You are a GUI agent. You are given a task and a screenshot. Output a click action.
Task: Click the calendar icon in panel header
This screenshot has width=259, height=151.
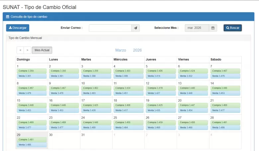coord(8,16)
